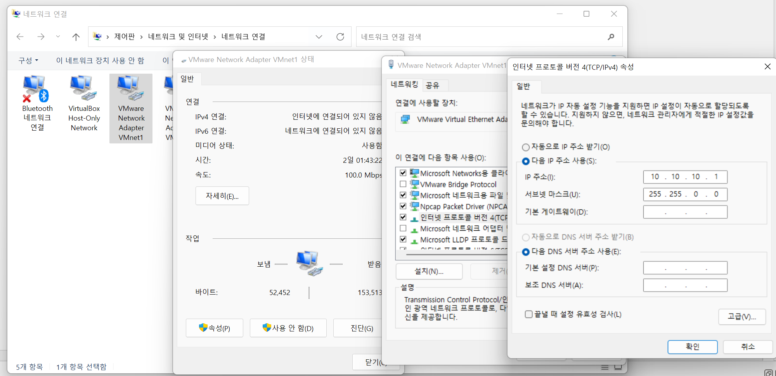Screen dimensions: 776x376
Task: Uncheck Microsoft 네트워크용 파일 공유 checkbox
Action: click(403, 195)
